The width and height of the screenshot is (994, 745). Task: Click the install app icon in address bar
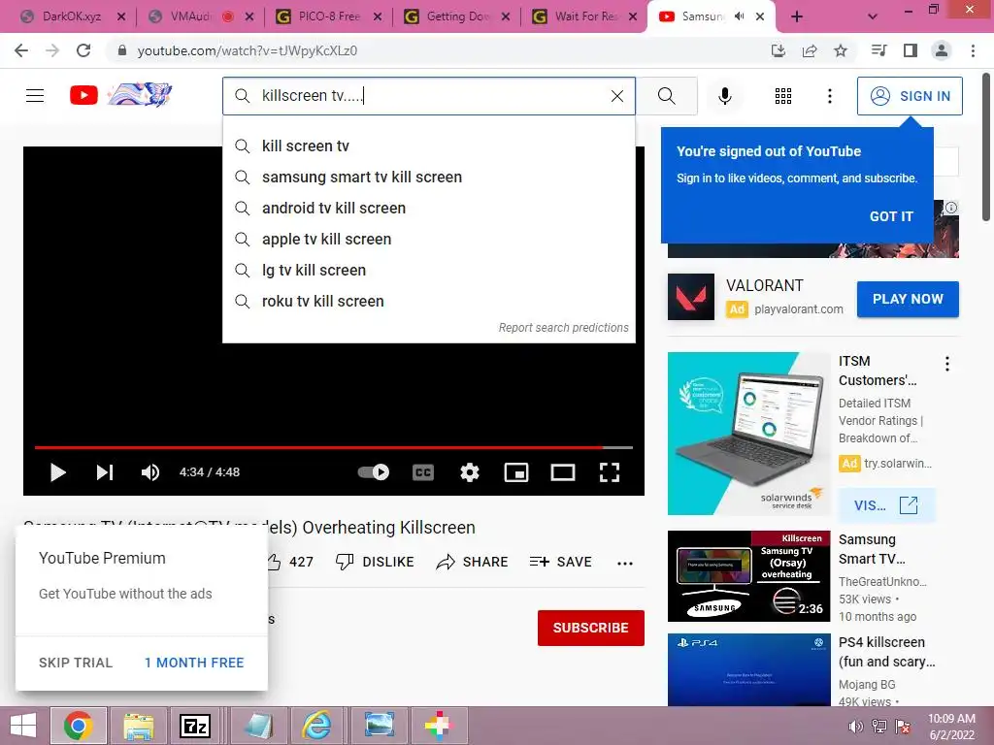click(x=779, y=50)
